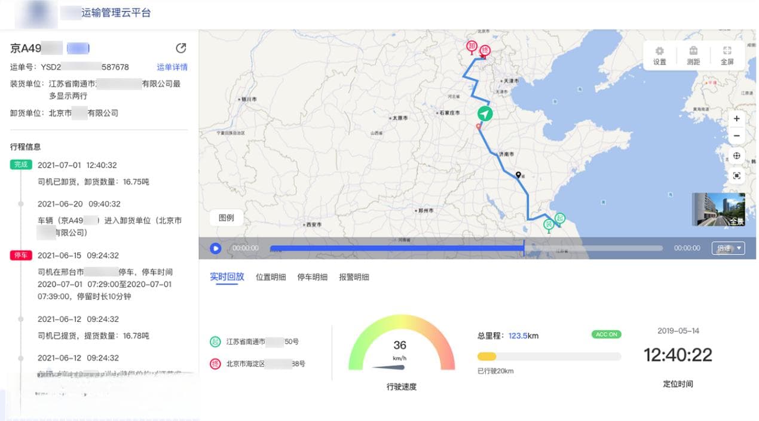Click the 卸货单位 row text

click(65, 113)
